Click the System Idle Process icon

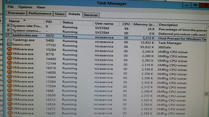(x=10, y=25)
